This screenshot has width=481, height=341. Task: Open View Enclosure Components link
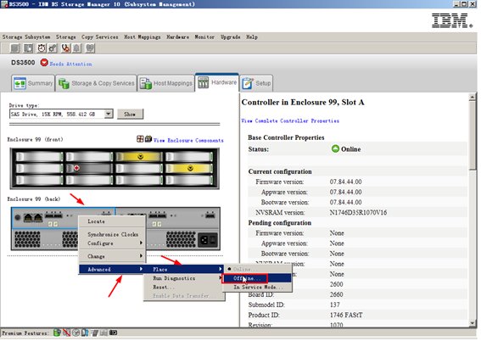188,141
